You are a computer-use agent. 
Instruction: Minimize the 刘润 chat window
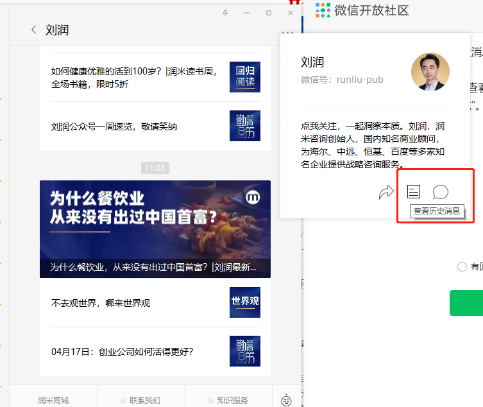[x=247, y=13]
